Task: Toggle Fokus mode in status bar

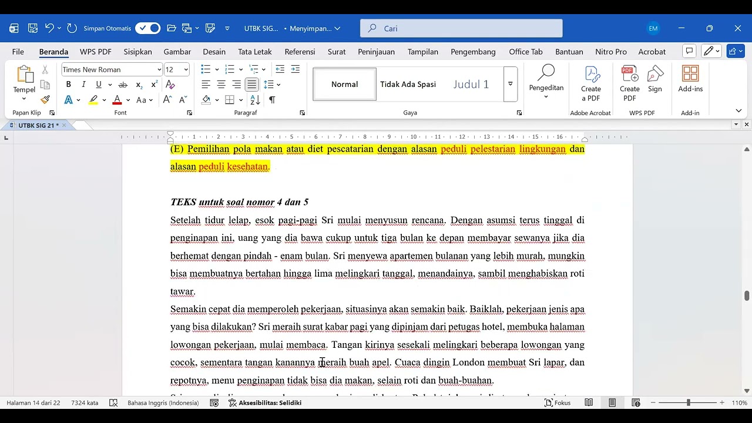Action: [558, 402]
